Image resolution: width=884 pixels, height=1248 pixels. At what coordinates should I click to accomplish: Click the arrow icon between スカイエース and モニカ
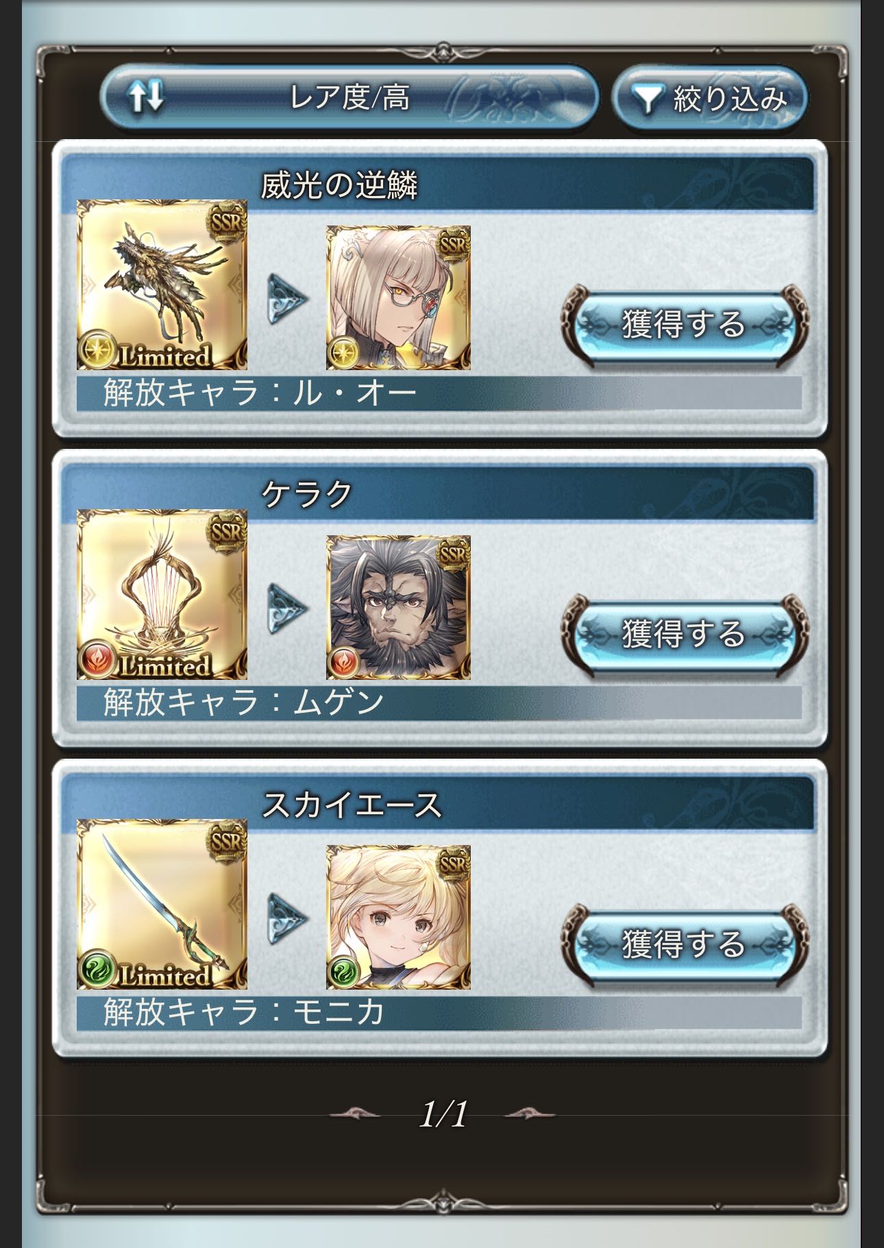click(x=286, y=918)
